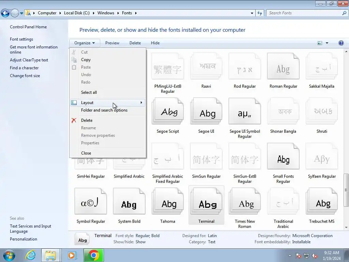Select the Trebuchet MS font icon
This screenshot has width=349, height=262.
tap(322, 201)
